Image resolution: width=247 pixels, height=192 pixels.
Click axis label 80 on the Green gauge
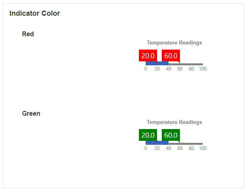191,148
